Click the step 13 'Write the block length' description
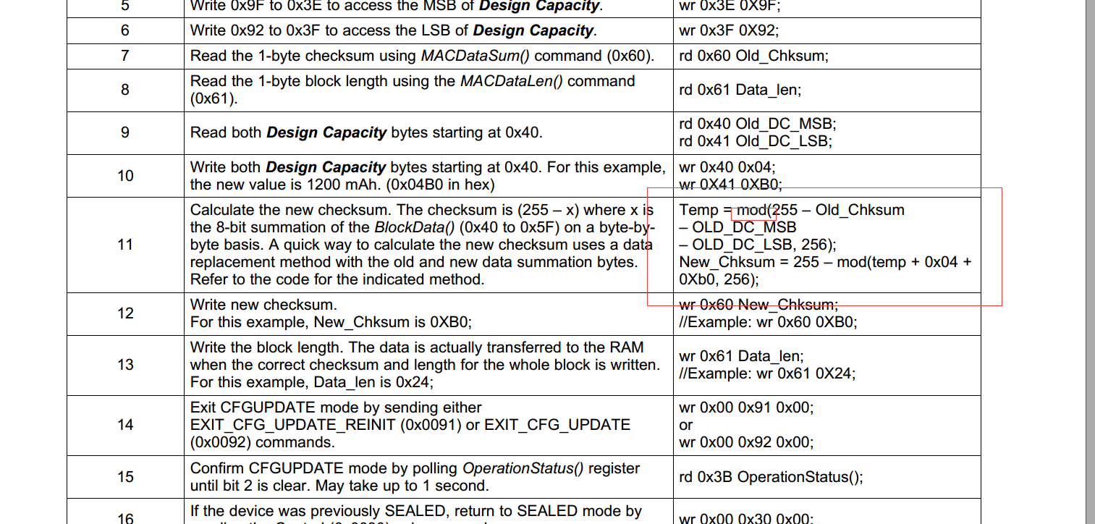Screen dimensions: 1095x524 click(425, 365)
